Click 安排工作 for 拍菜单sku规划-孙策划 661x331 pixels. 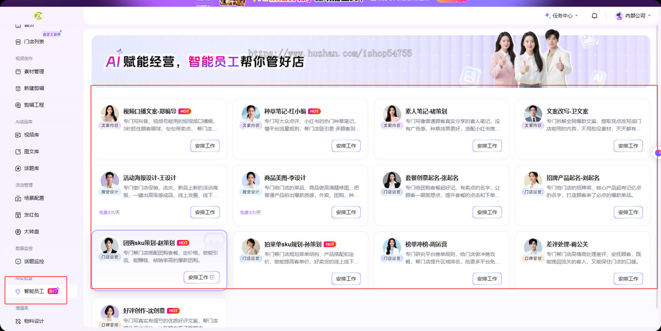(x=346, y=278)
